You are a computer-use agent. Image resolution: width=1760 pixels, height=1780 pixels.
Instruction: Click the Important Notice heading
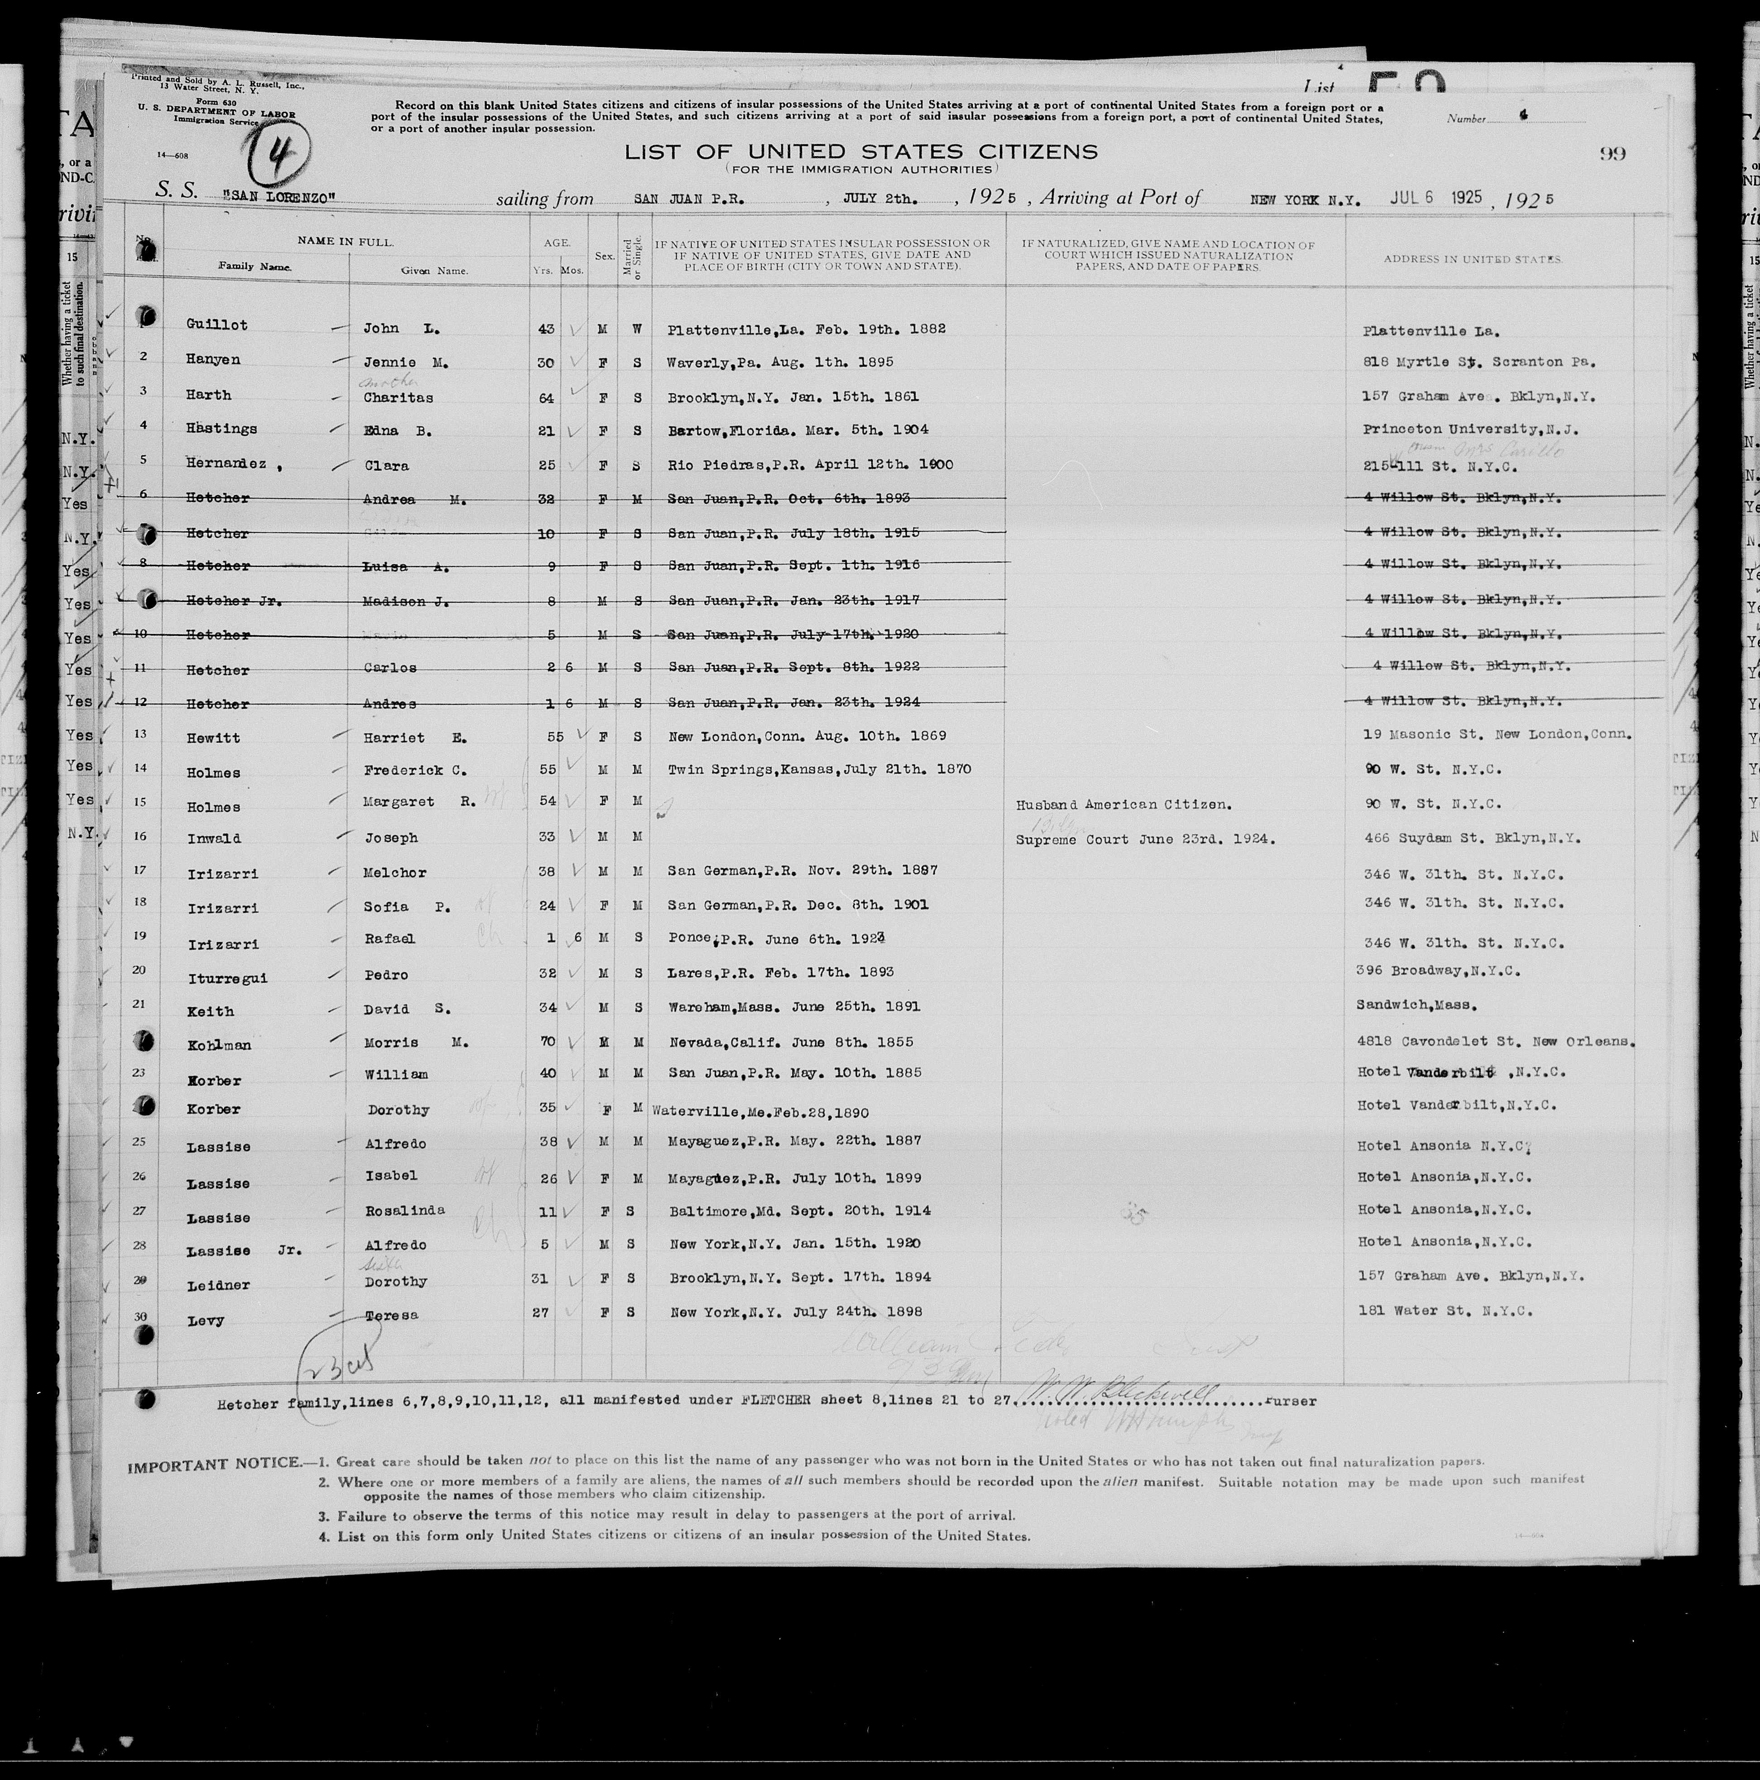pos(215,1463)
